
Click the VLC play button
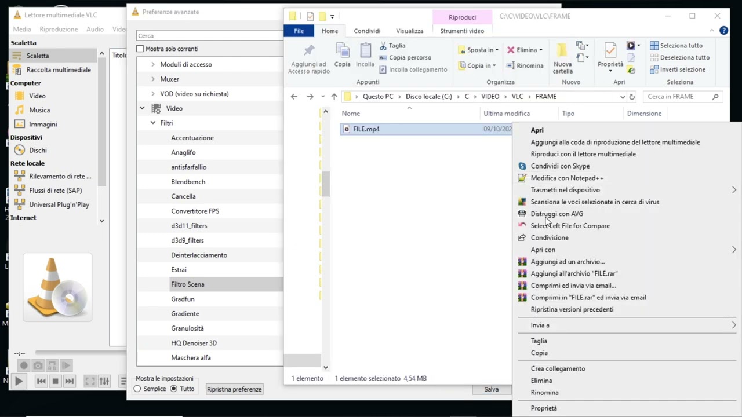19,381
